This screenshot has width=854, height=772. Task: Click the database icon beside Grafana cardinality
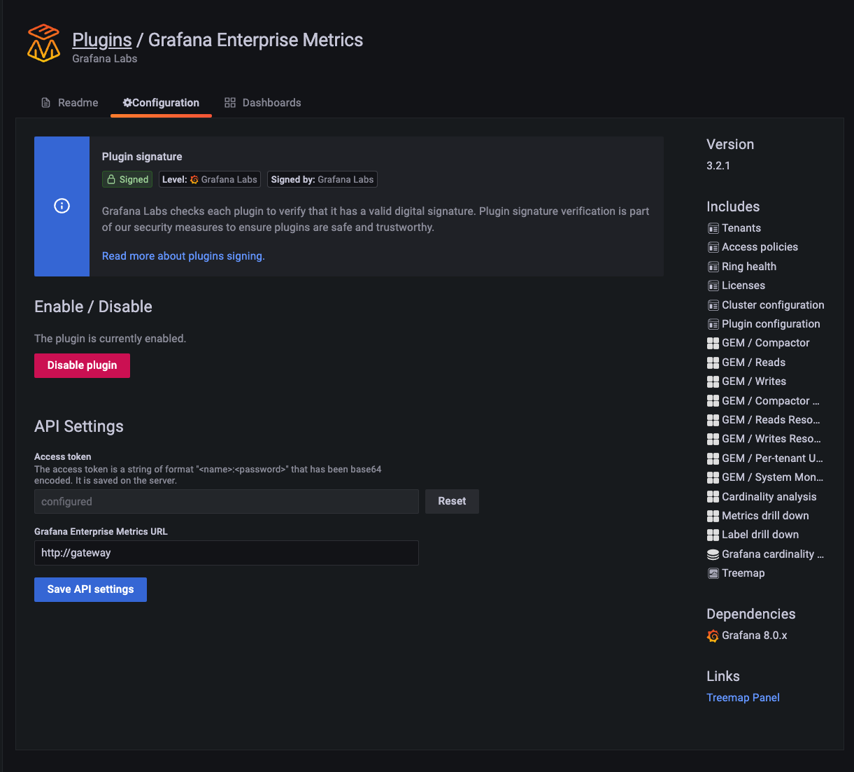[713, 554]
